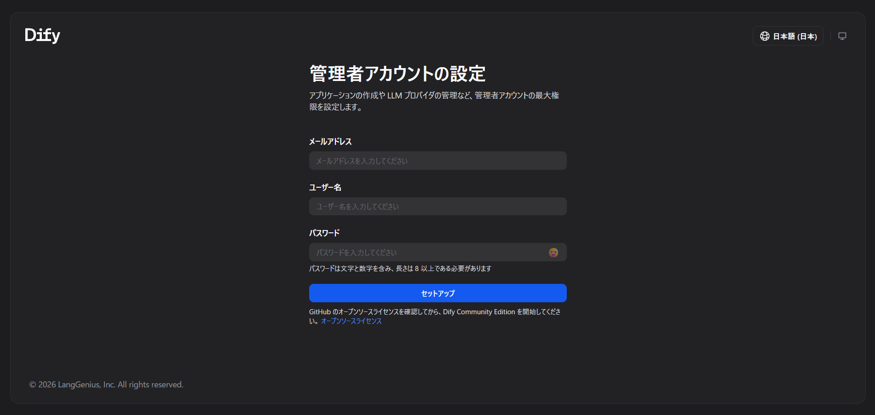This screenshot has width=875, height=415.
Task: Focus the パスワード input field
Action: [x=437, y=252]
